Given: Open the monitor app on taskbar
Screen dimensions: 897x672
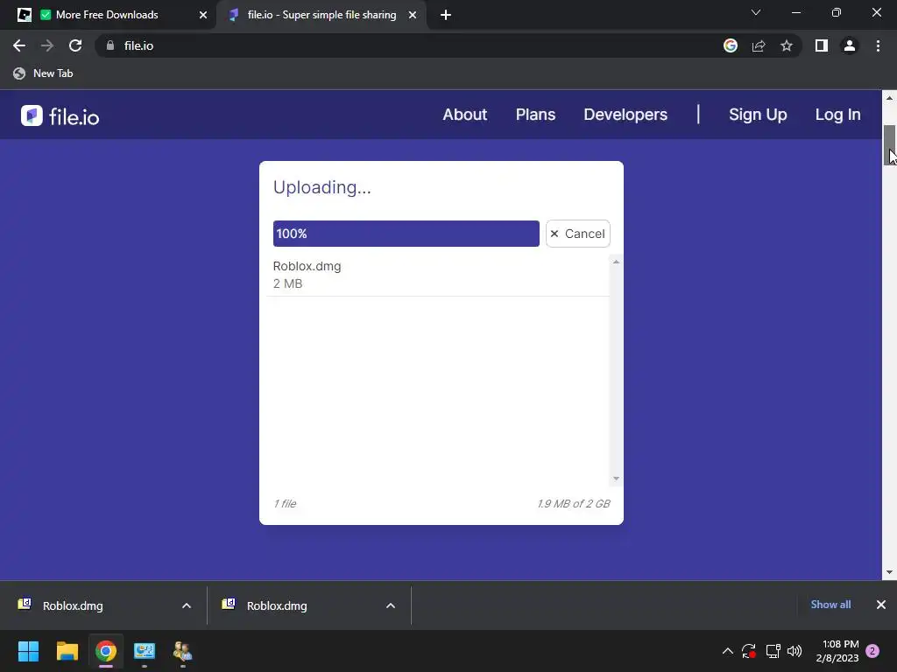Looking at the screenshot, I should [145, 651].
